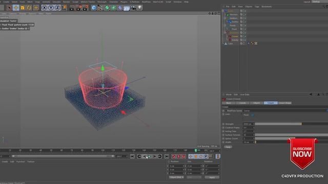Open the MoGraph menu
This screenshot has height=184, width=328.
102,2
